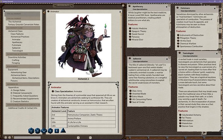Open Spagyric Theory feature link icon
This screenshot has width=223, height=140.
130,31
